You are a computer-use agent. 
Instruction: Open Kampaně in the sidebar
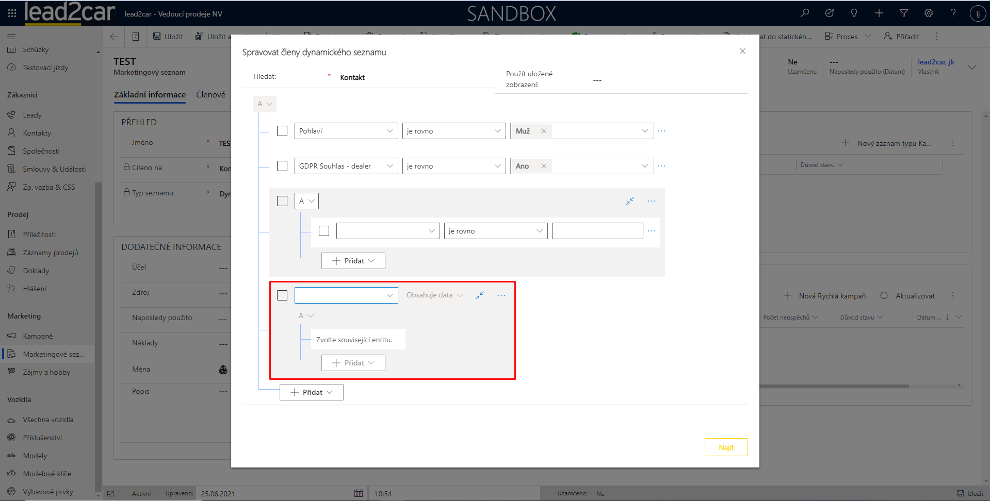coord(38,336)
